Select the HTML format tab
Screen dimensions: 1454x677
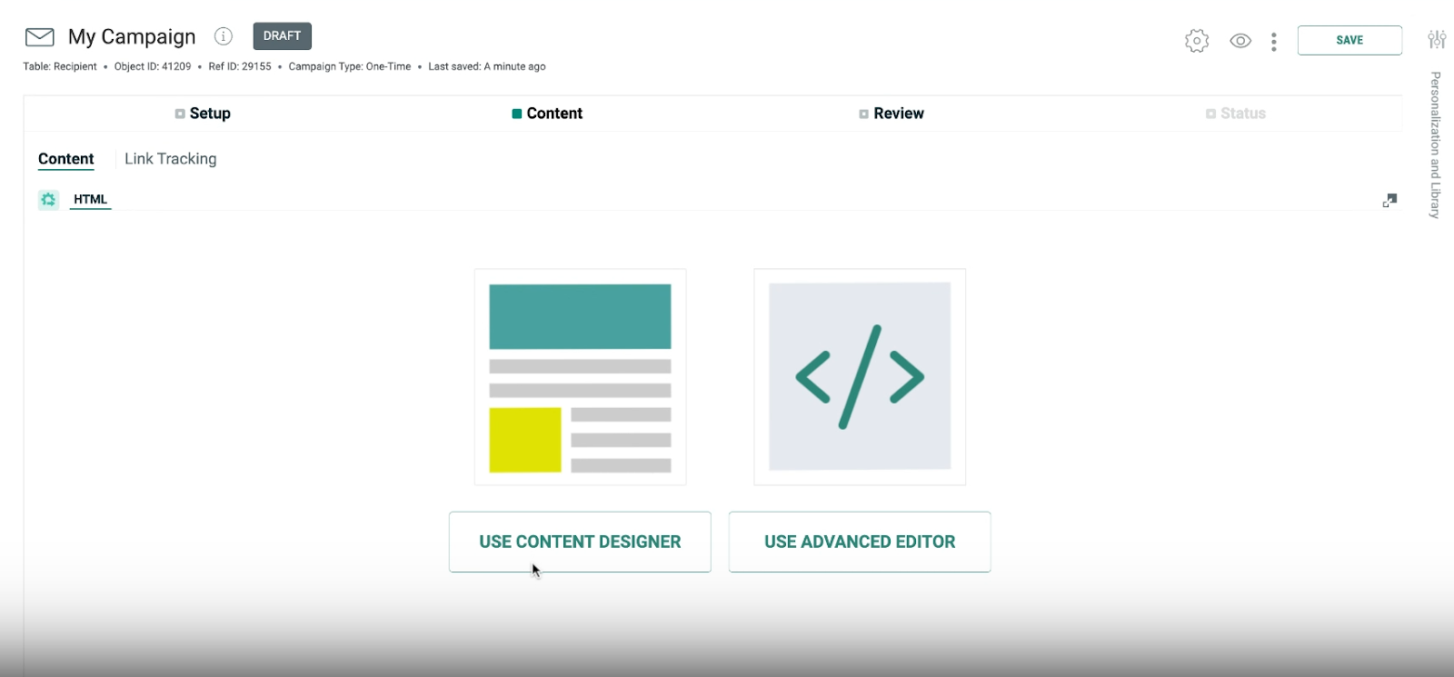(90, 199)
